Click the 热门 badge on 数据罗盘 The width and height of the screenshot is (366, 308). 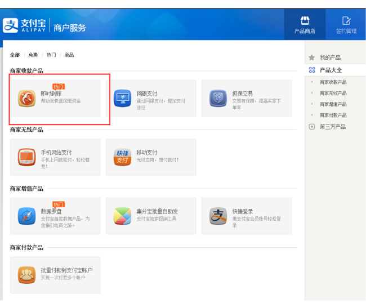coord(59,204)
